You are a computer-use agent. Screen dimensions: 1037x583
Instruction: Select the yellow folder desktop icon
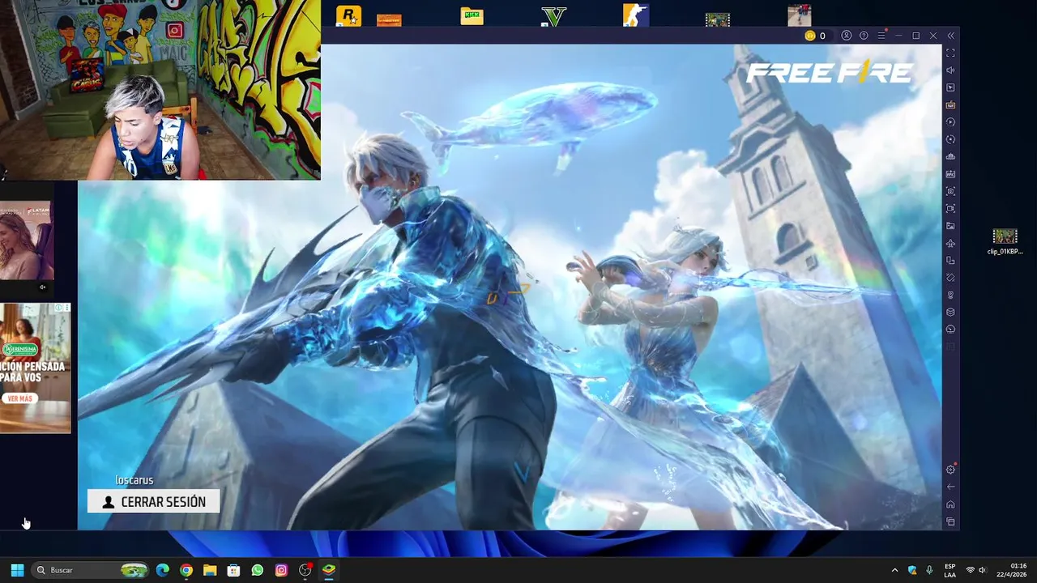pos(472,16)
